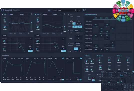Enable the Unison section power dot
134x91 pixels.
tap(69, 43)
